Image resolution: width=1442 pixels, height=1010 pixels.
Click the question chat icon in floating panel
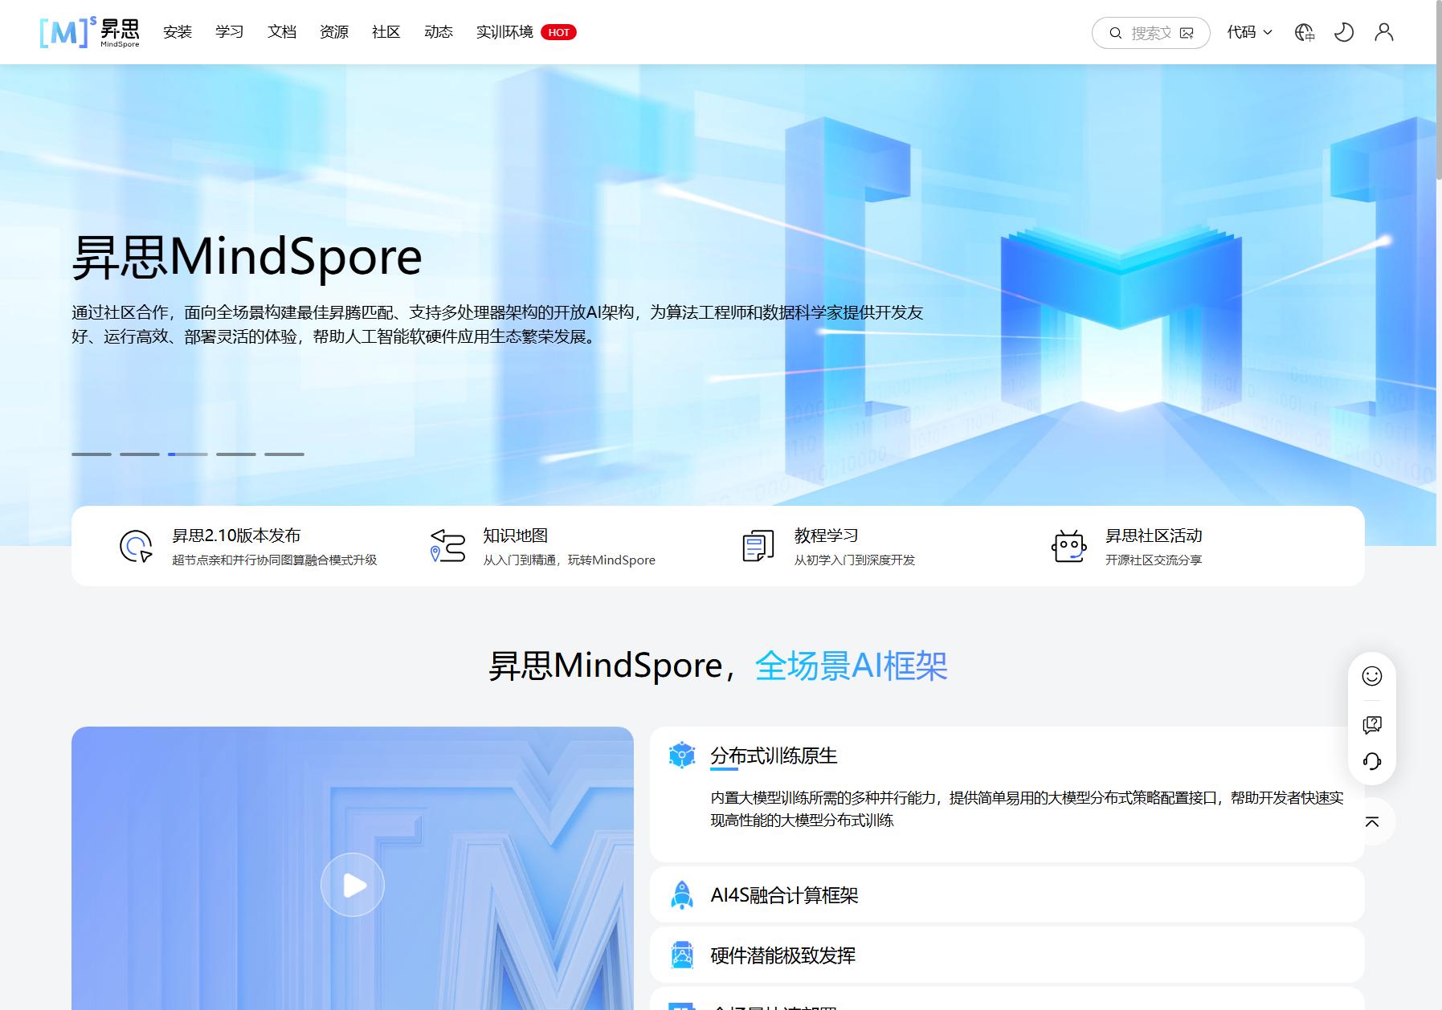(x=1372, y=725)
